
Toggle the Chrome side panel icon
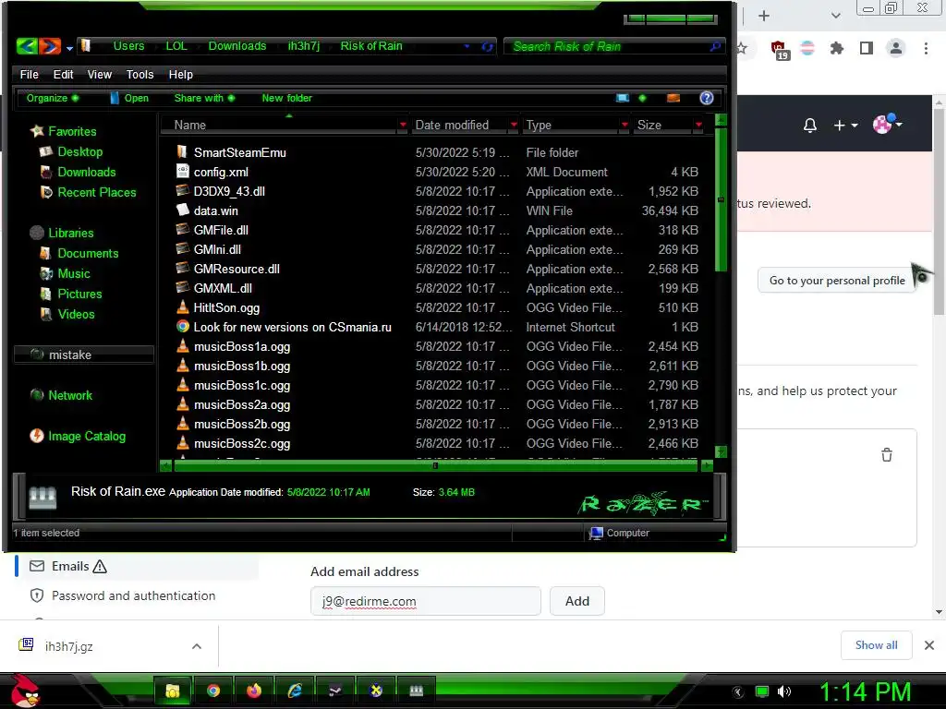pyautogui.click(x=866, y=48)
